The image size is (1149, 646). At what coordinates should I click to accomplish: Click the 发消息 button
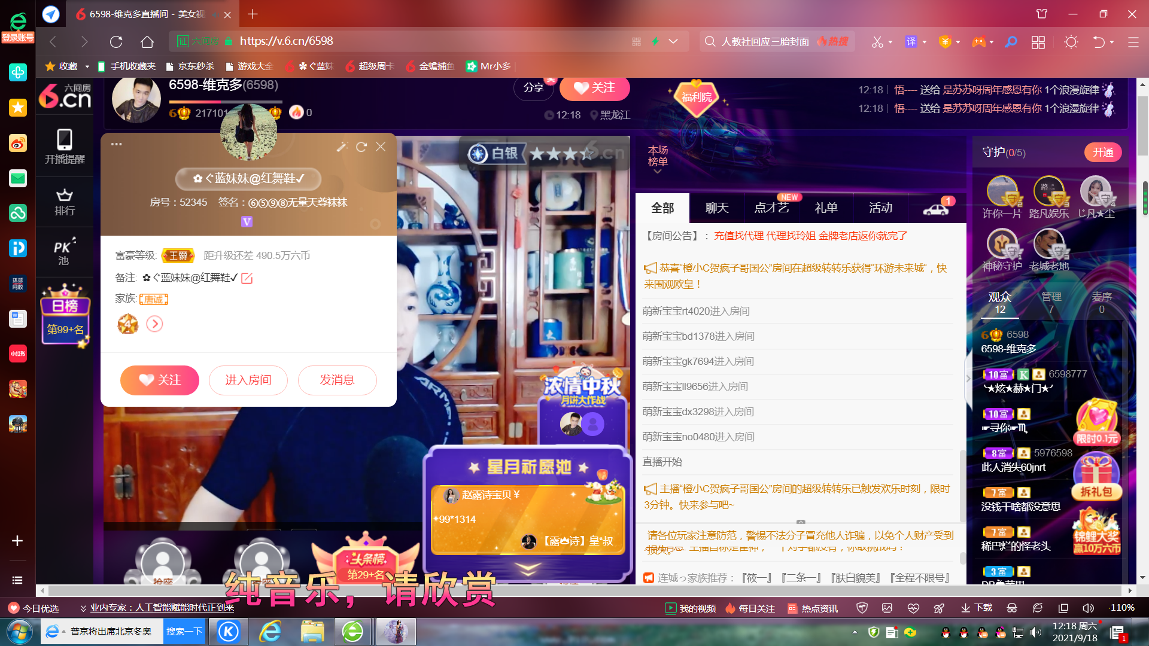[x=338, y=380]
